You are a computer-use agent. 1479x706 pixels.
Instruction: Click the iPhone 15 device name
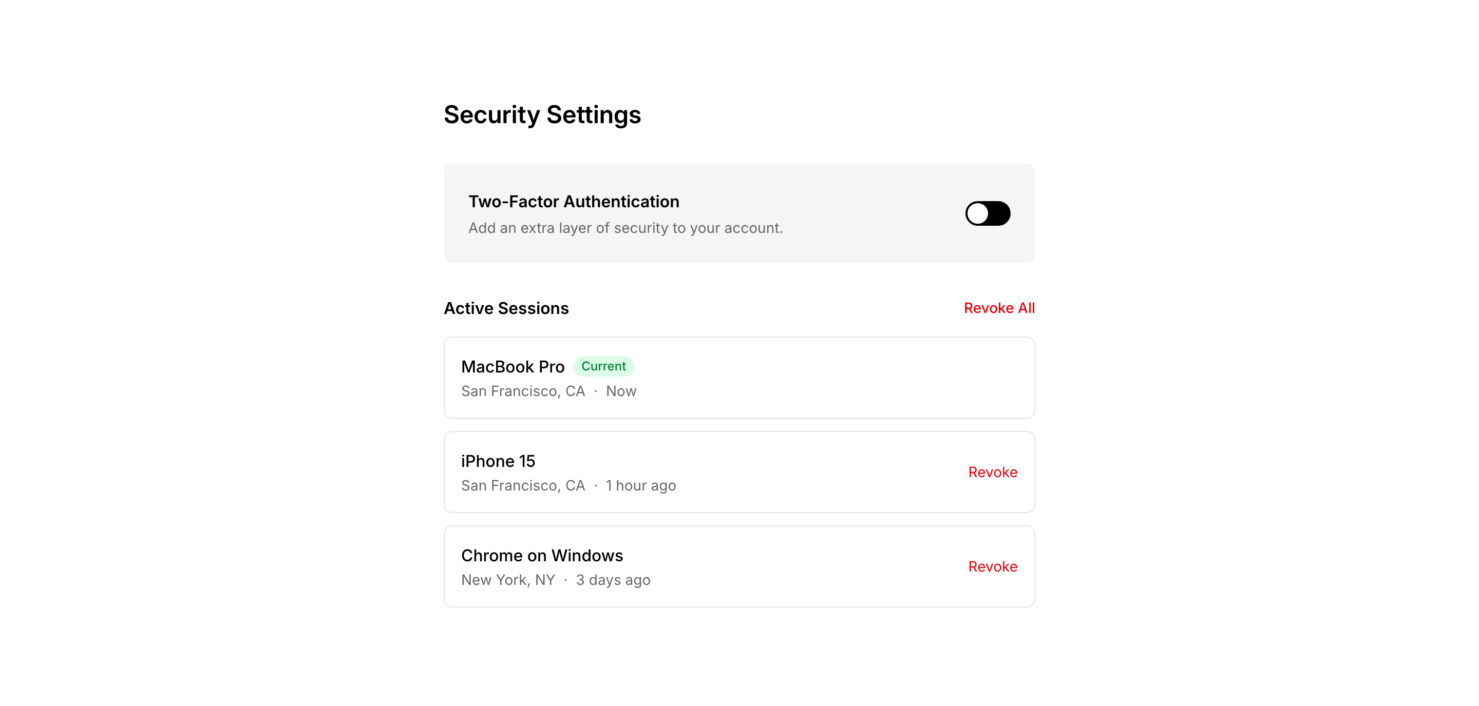tap(498, 461)
